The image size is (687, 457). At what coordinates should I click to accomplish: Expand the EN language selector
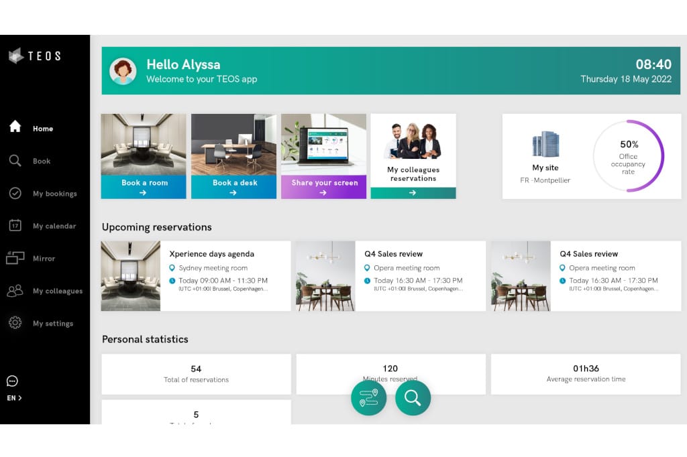14,398
